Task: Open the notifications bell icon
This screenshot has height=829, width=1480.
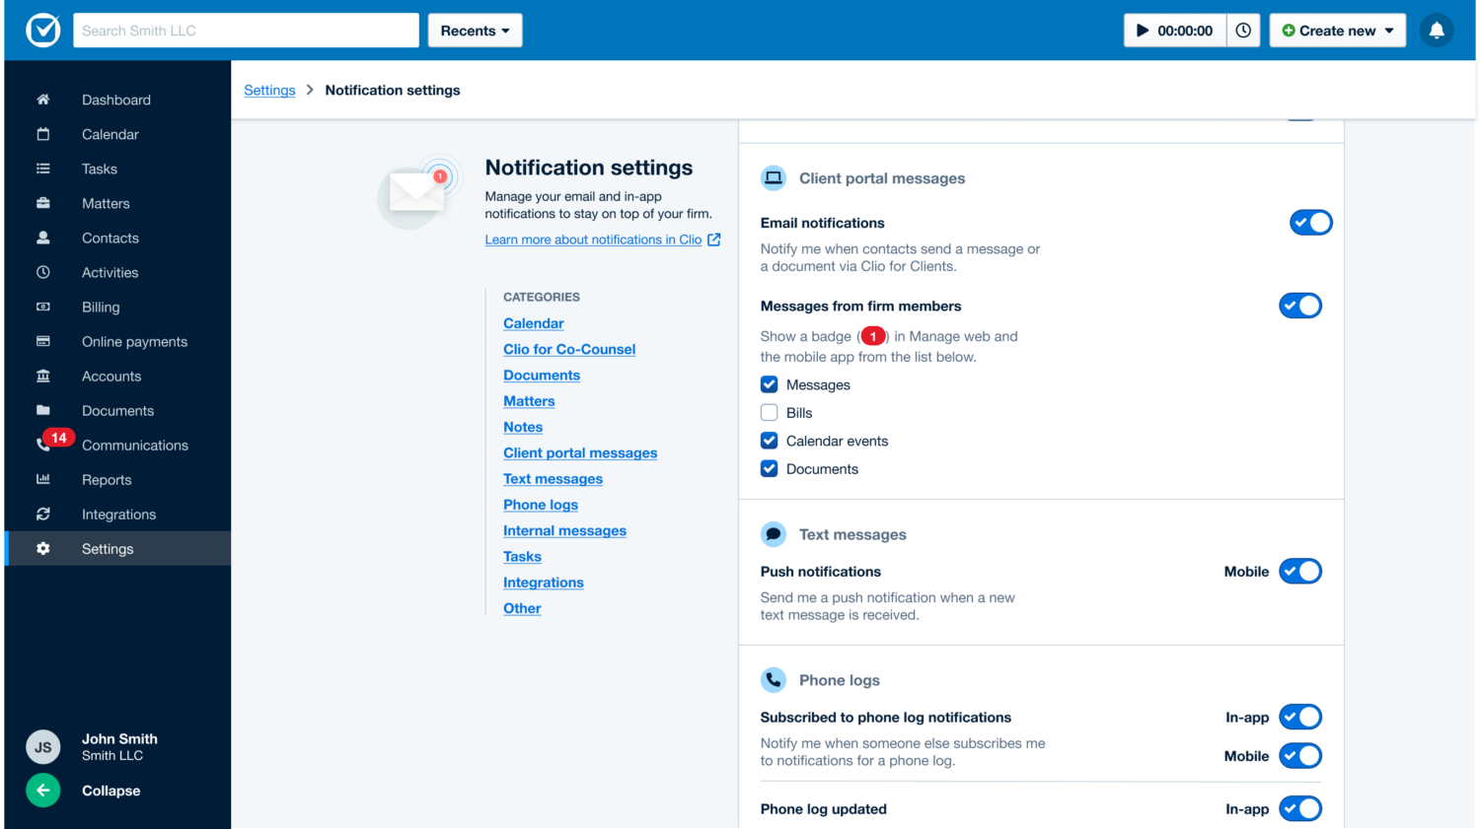Action: [1437, 31]
